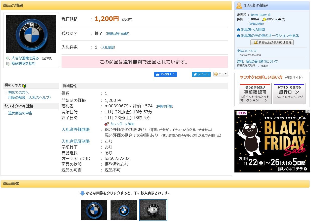
Task: Open 入札履歴 link
Action: [108, 47]
